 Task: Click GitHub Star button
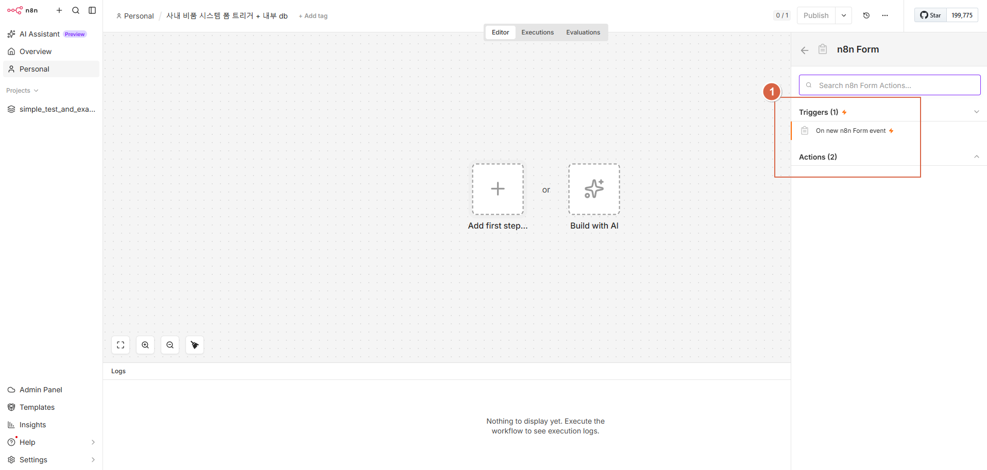tap(930, 15)
